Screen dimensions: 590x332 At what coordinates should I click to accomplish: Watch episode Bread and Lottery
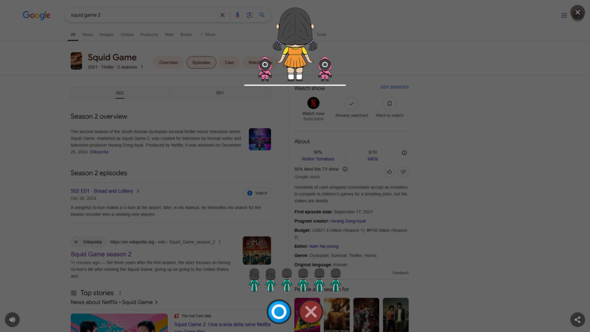click(x=257, y=193)
